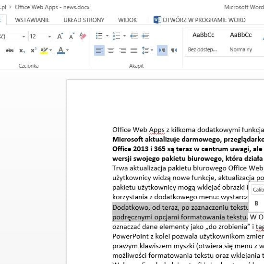264x264 pixels.
Task: Set right-to-left text direction
Action: point(174,50)
